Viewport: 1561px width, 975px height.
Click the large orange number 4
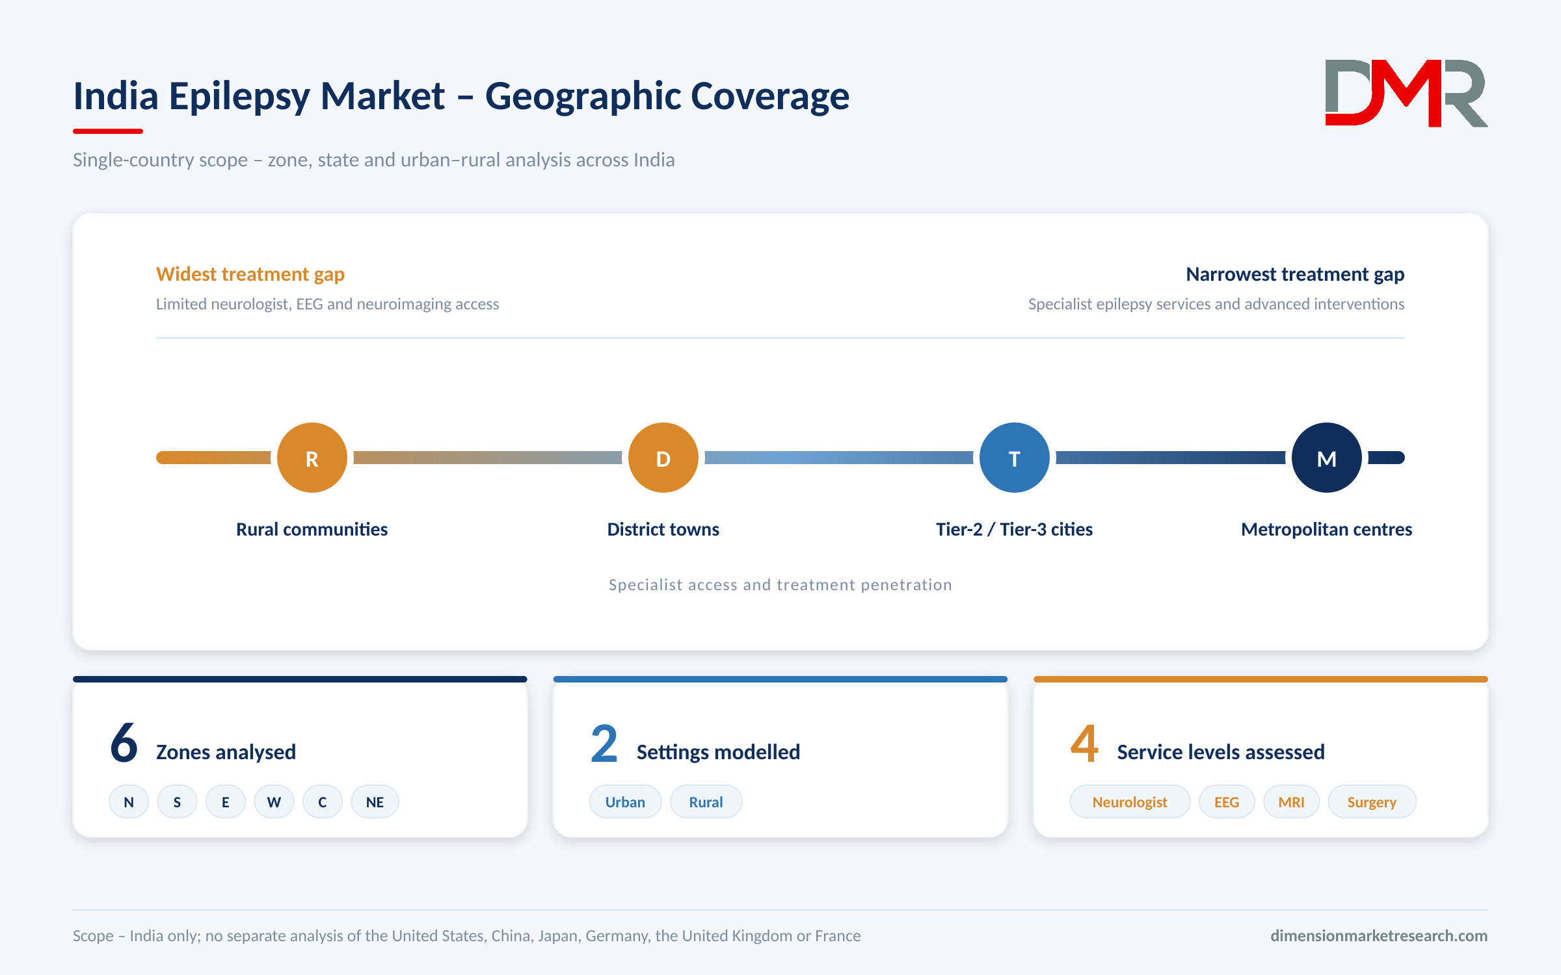[x=1084, y=742]
